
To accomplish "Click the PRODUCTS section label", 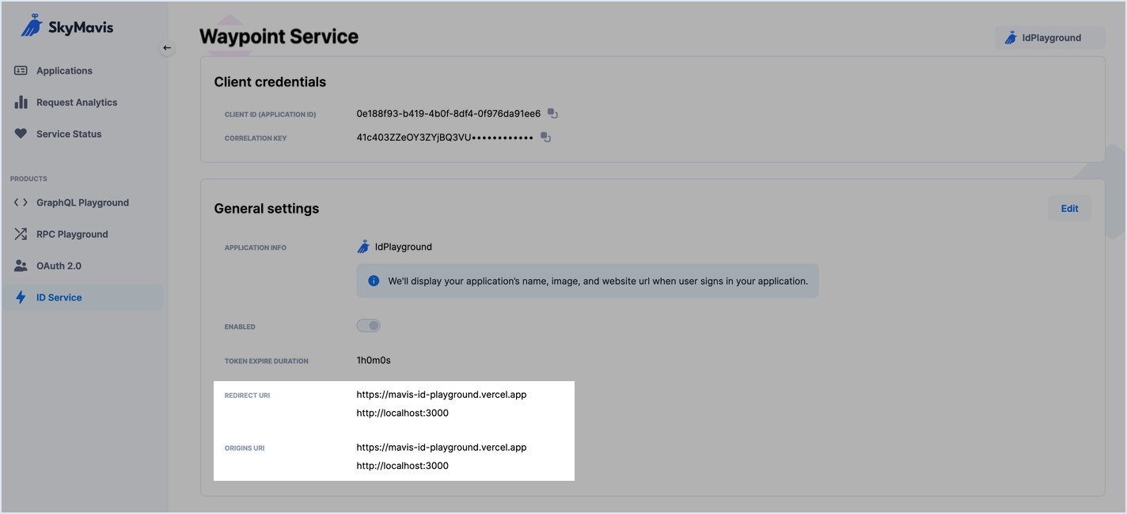I will (x=28, y=179).
